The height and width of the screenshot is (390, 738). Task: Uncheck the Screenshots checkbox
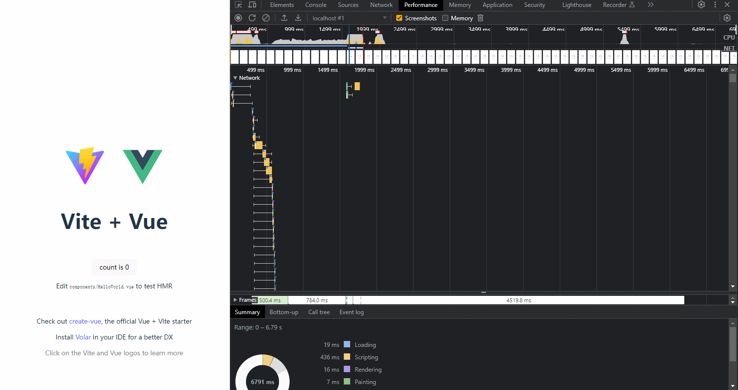[399, 18]
